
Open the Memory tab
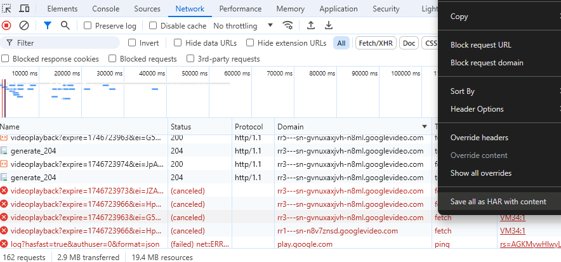tap(291, 9)
